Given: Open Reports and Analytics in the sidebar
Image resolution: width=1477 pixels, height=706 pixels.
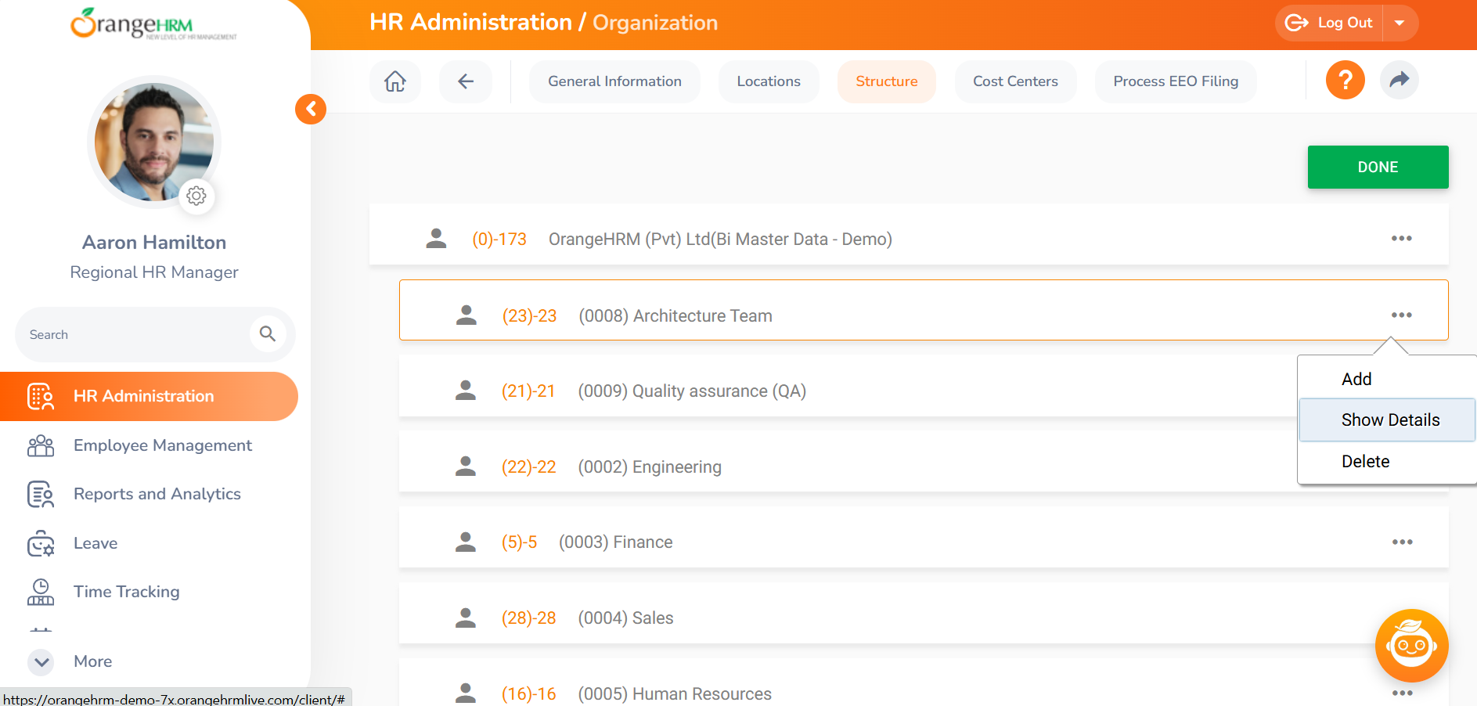Looking at the screenshot, I should 149,494.
